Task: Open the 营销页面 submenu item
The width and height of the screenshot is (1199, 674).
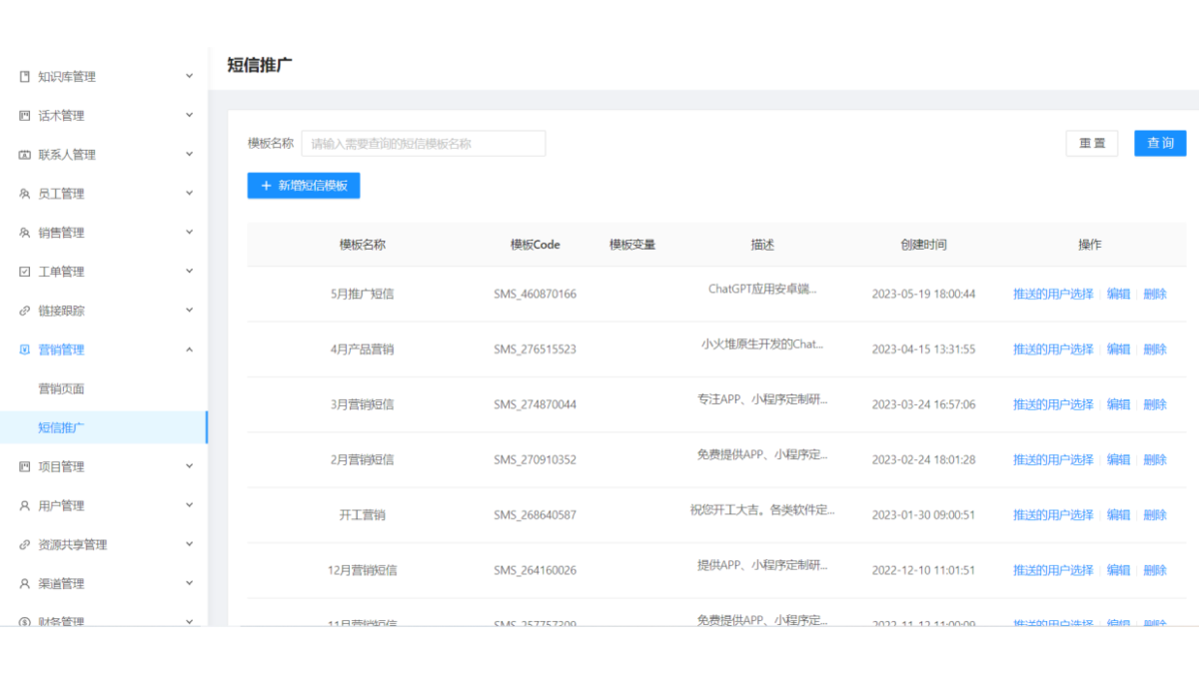Action: tap(61, 388)
